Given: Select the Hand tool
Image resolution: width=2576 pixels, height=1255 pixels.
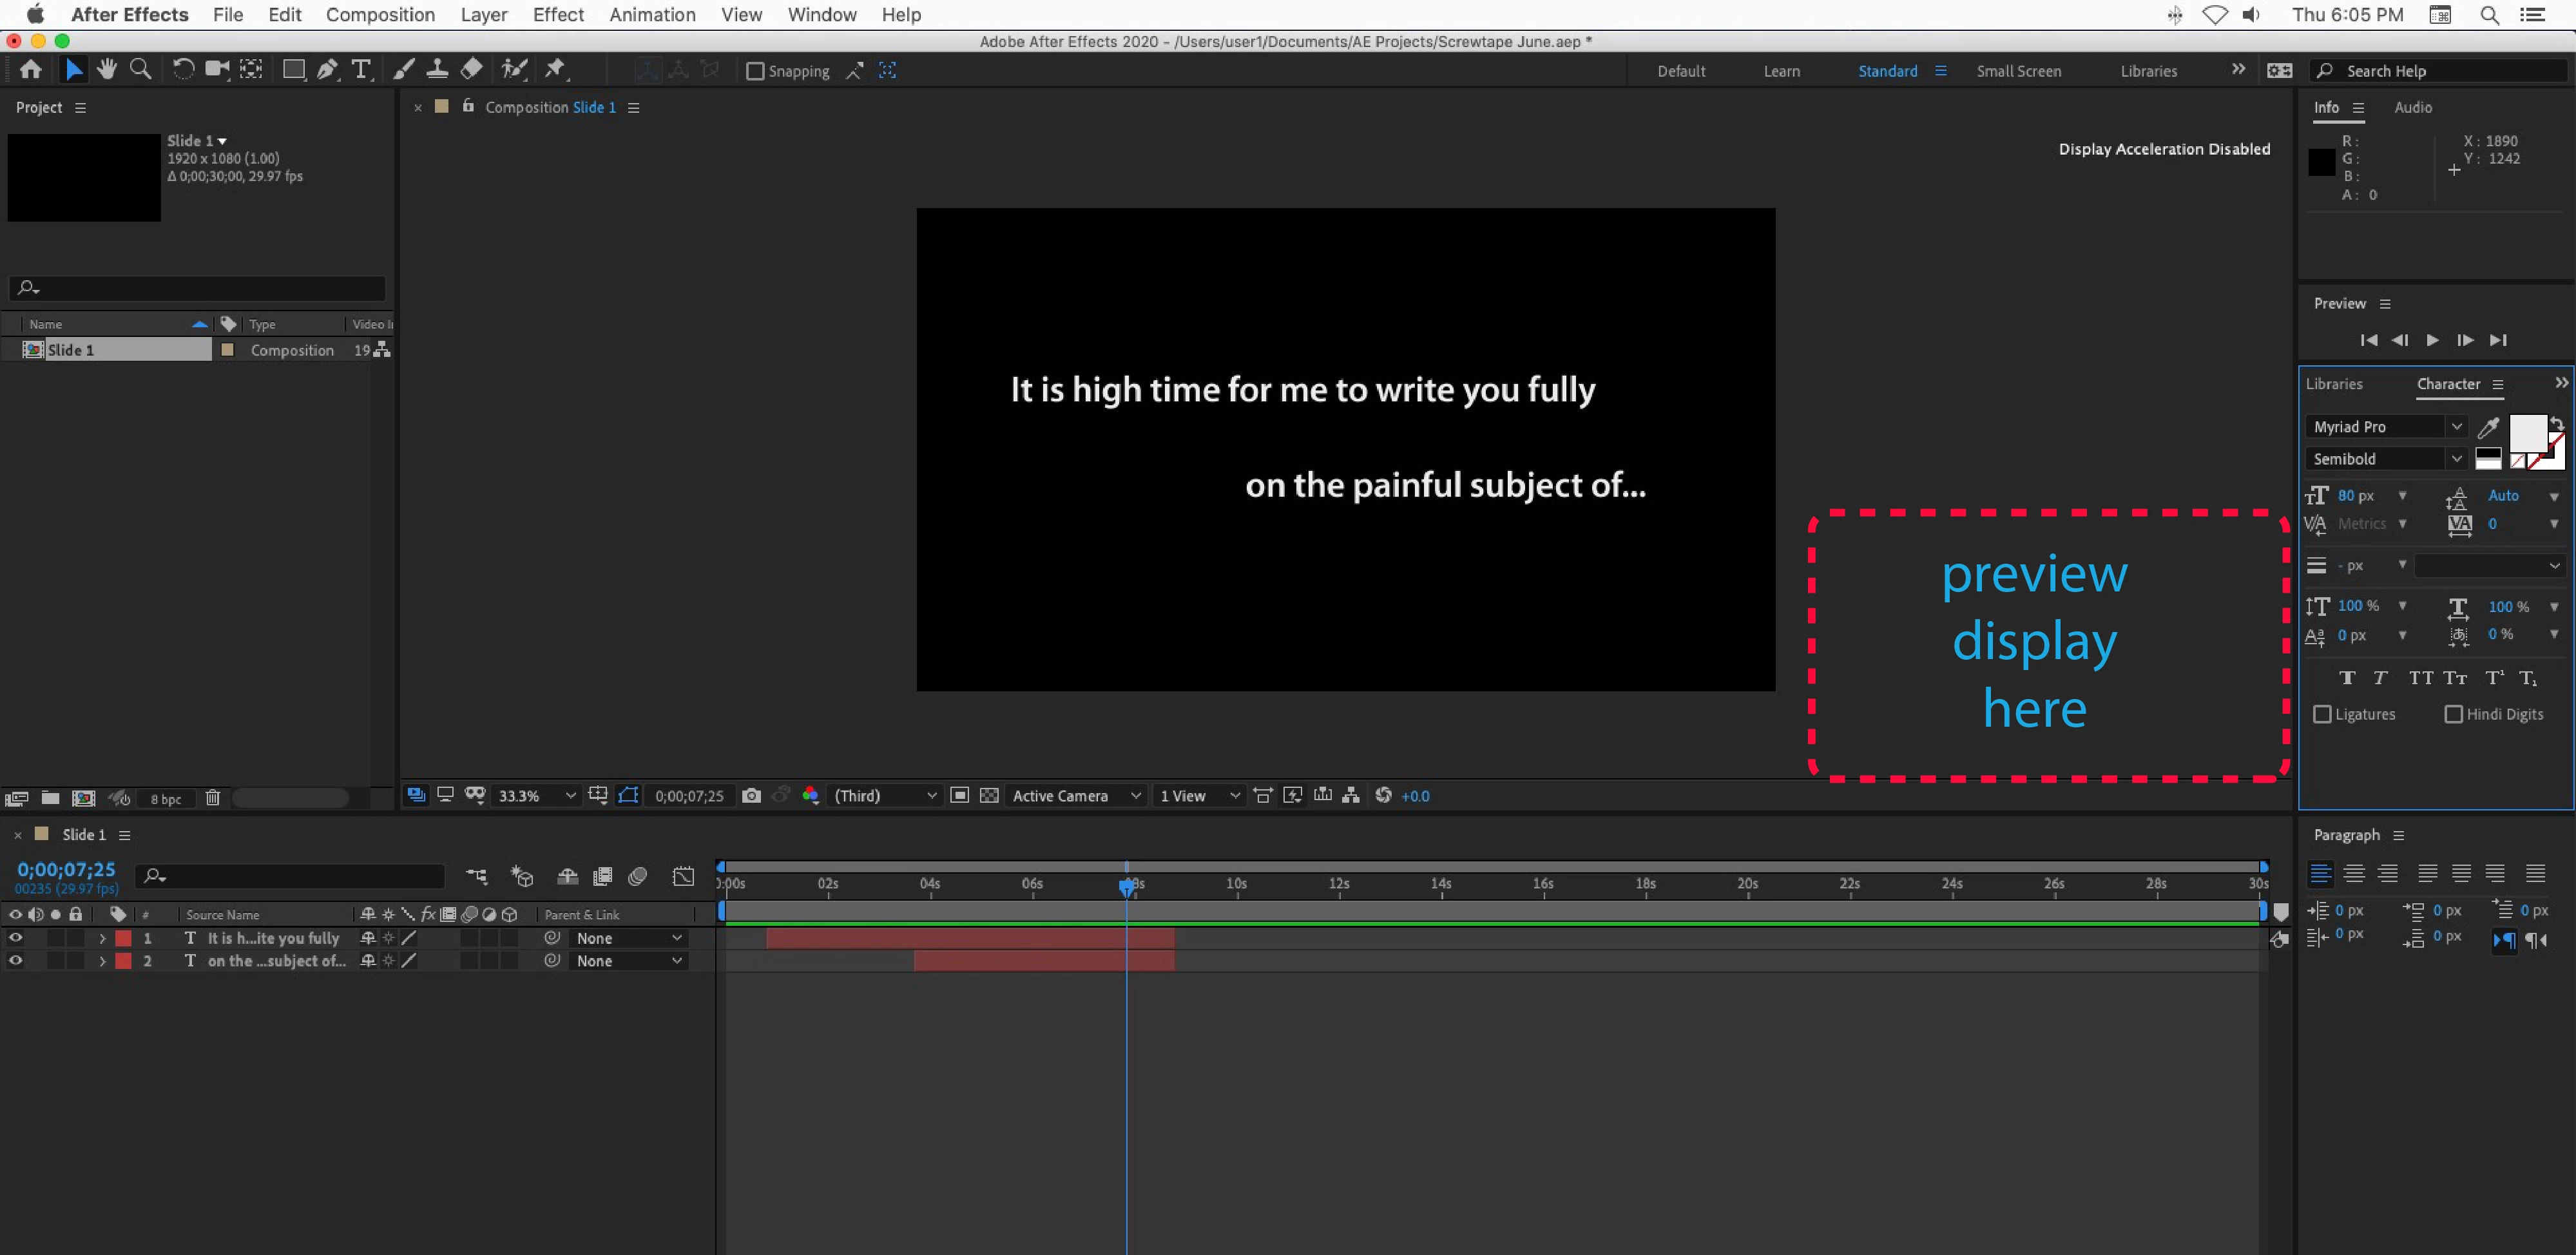Looking at the screenshot, I should (x=107, y=70).
